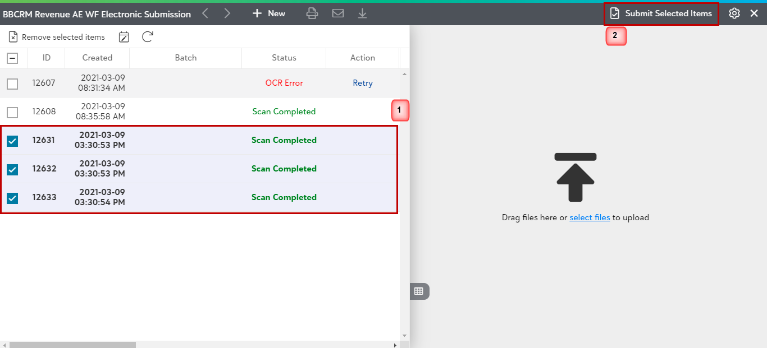Sort by the Created column header
Image resolution: width=767 pixels, height=348 pixels.
[97, 58]
